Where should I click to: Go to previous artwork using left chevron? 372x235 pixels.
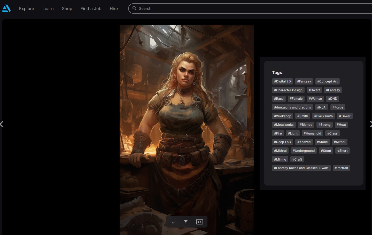2,124
